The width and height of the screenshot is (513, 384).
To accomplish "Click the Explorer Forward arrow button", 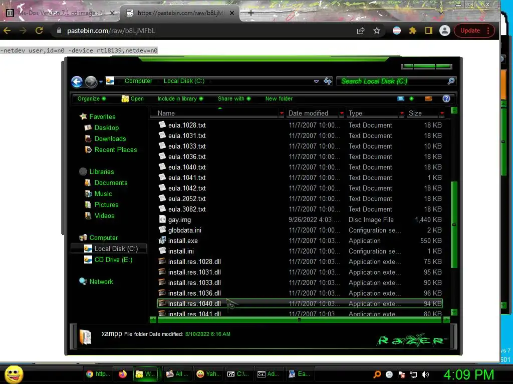I will pos(91,81).
